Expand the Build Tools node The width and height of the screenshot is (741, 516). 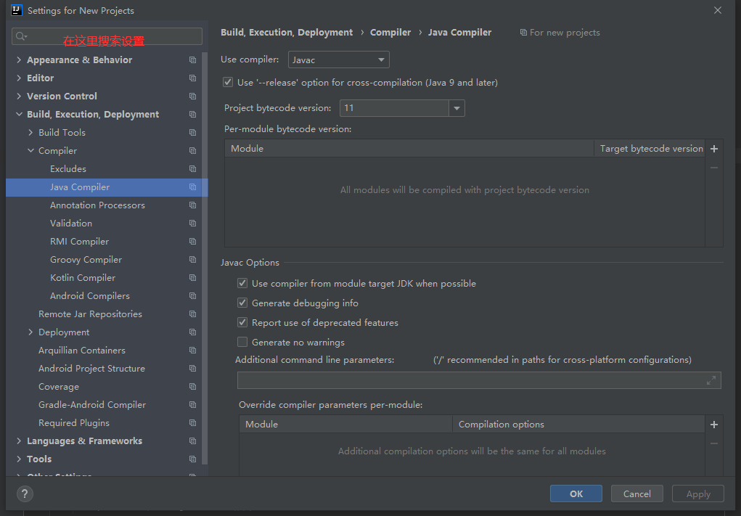click(x=30, y=133)
